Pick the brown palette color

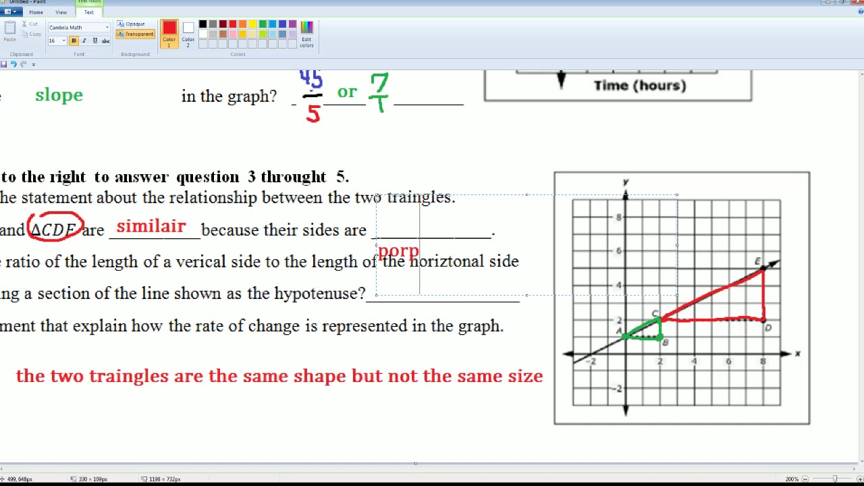pos(223,34)
